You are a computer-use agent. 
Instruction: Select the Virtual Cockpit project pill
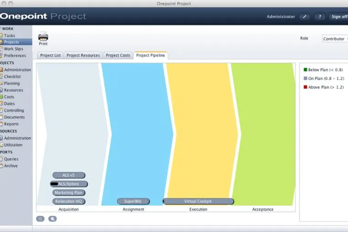click(198, 201)
